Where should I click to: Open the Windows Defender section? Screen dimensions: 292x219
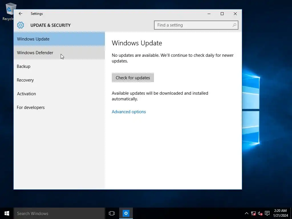pyautogui.click(x=59, y=53)
